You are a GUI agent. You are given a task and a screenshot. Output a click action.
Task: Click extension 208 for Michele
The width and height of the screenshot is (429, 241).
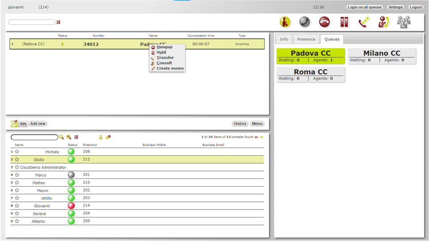(86, 151)
